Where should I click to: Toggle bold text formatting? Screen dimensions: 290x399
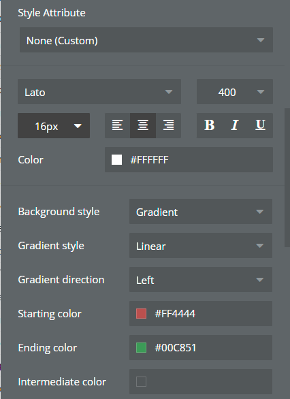[x=210, y=125]
